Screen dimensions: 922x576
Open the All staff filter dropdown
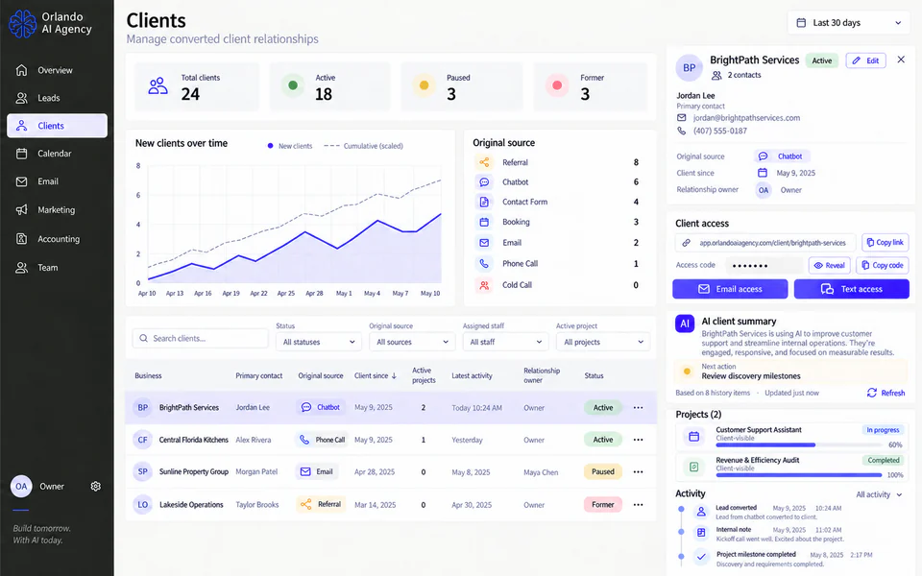click(x=505, y=342)
